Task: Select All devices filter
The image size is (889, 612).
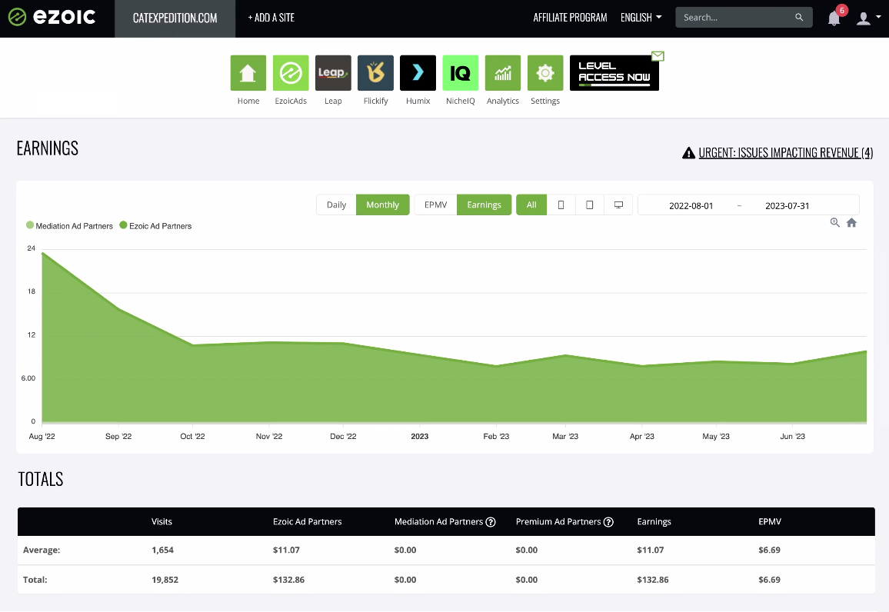Action: [531, 205]
